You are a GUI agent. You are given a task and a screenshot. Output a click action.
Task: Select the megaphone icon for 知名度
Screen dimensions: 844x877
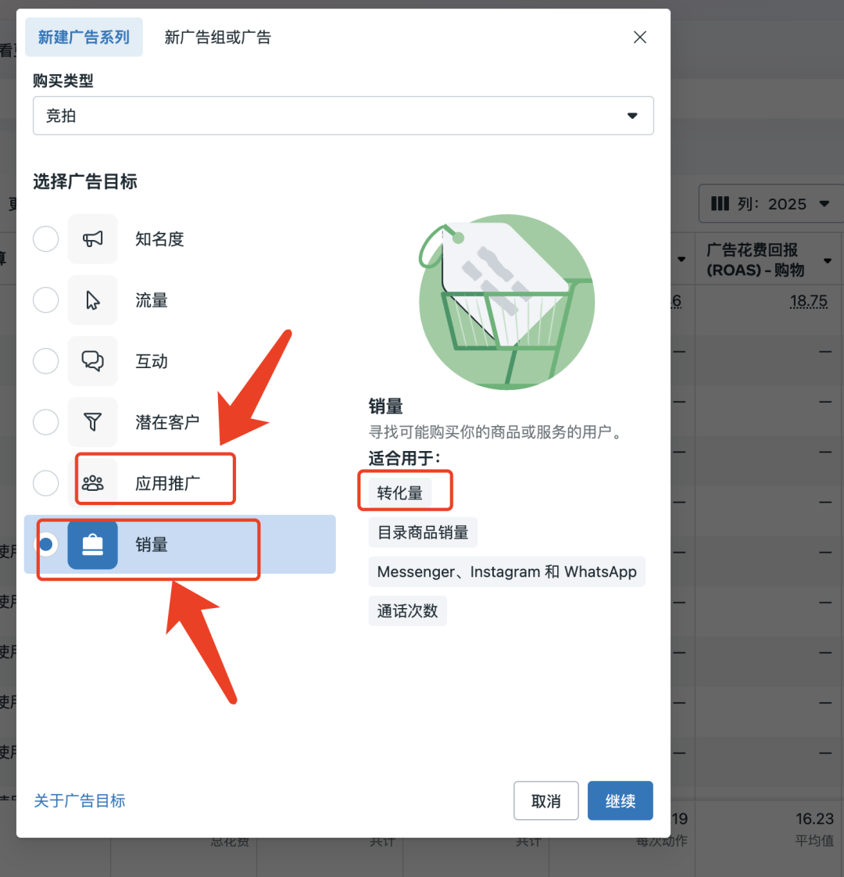(x=93, y=239)
